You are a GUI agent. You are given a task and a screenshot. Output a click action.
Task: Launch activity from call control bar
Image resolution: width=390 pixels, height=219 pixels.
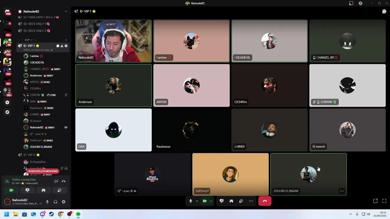(x=231, y=201)
